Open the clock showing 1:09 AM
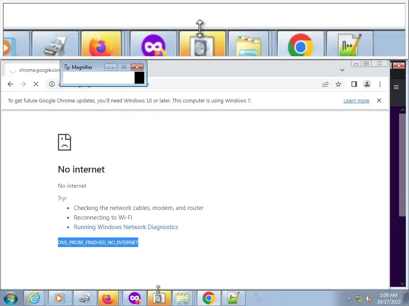This screenshot has height=306, width=409. point(389,298)
